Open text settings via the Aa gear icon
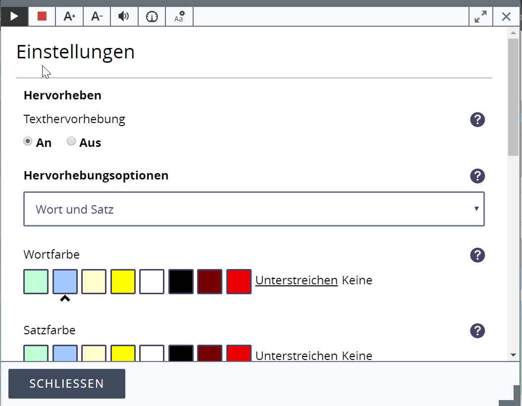Image resolution: width=522 pixels, height=406 pixels. pyautogui.click(x=179, y=16)
